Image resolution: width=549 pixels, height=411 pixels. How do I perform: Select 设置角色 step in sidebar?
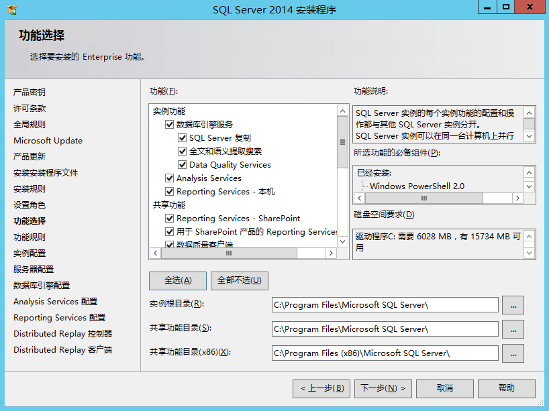coord(30,204)
